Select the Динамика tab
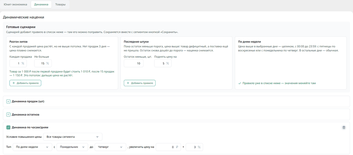This screenshot has height=155, width=353. click(x=41, y=4)
